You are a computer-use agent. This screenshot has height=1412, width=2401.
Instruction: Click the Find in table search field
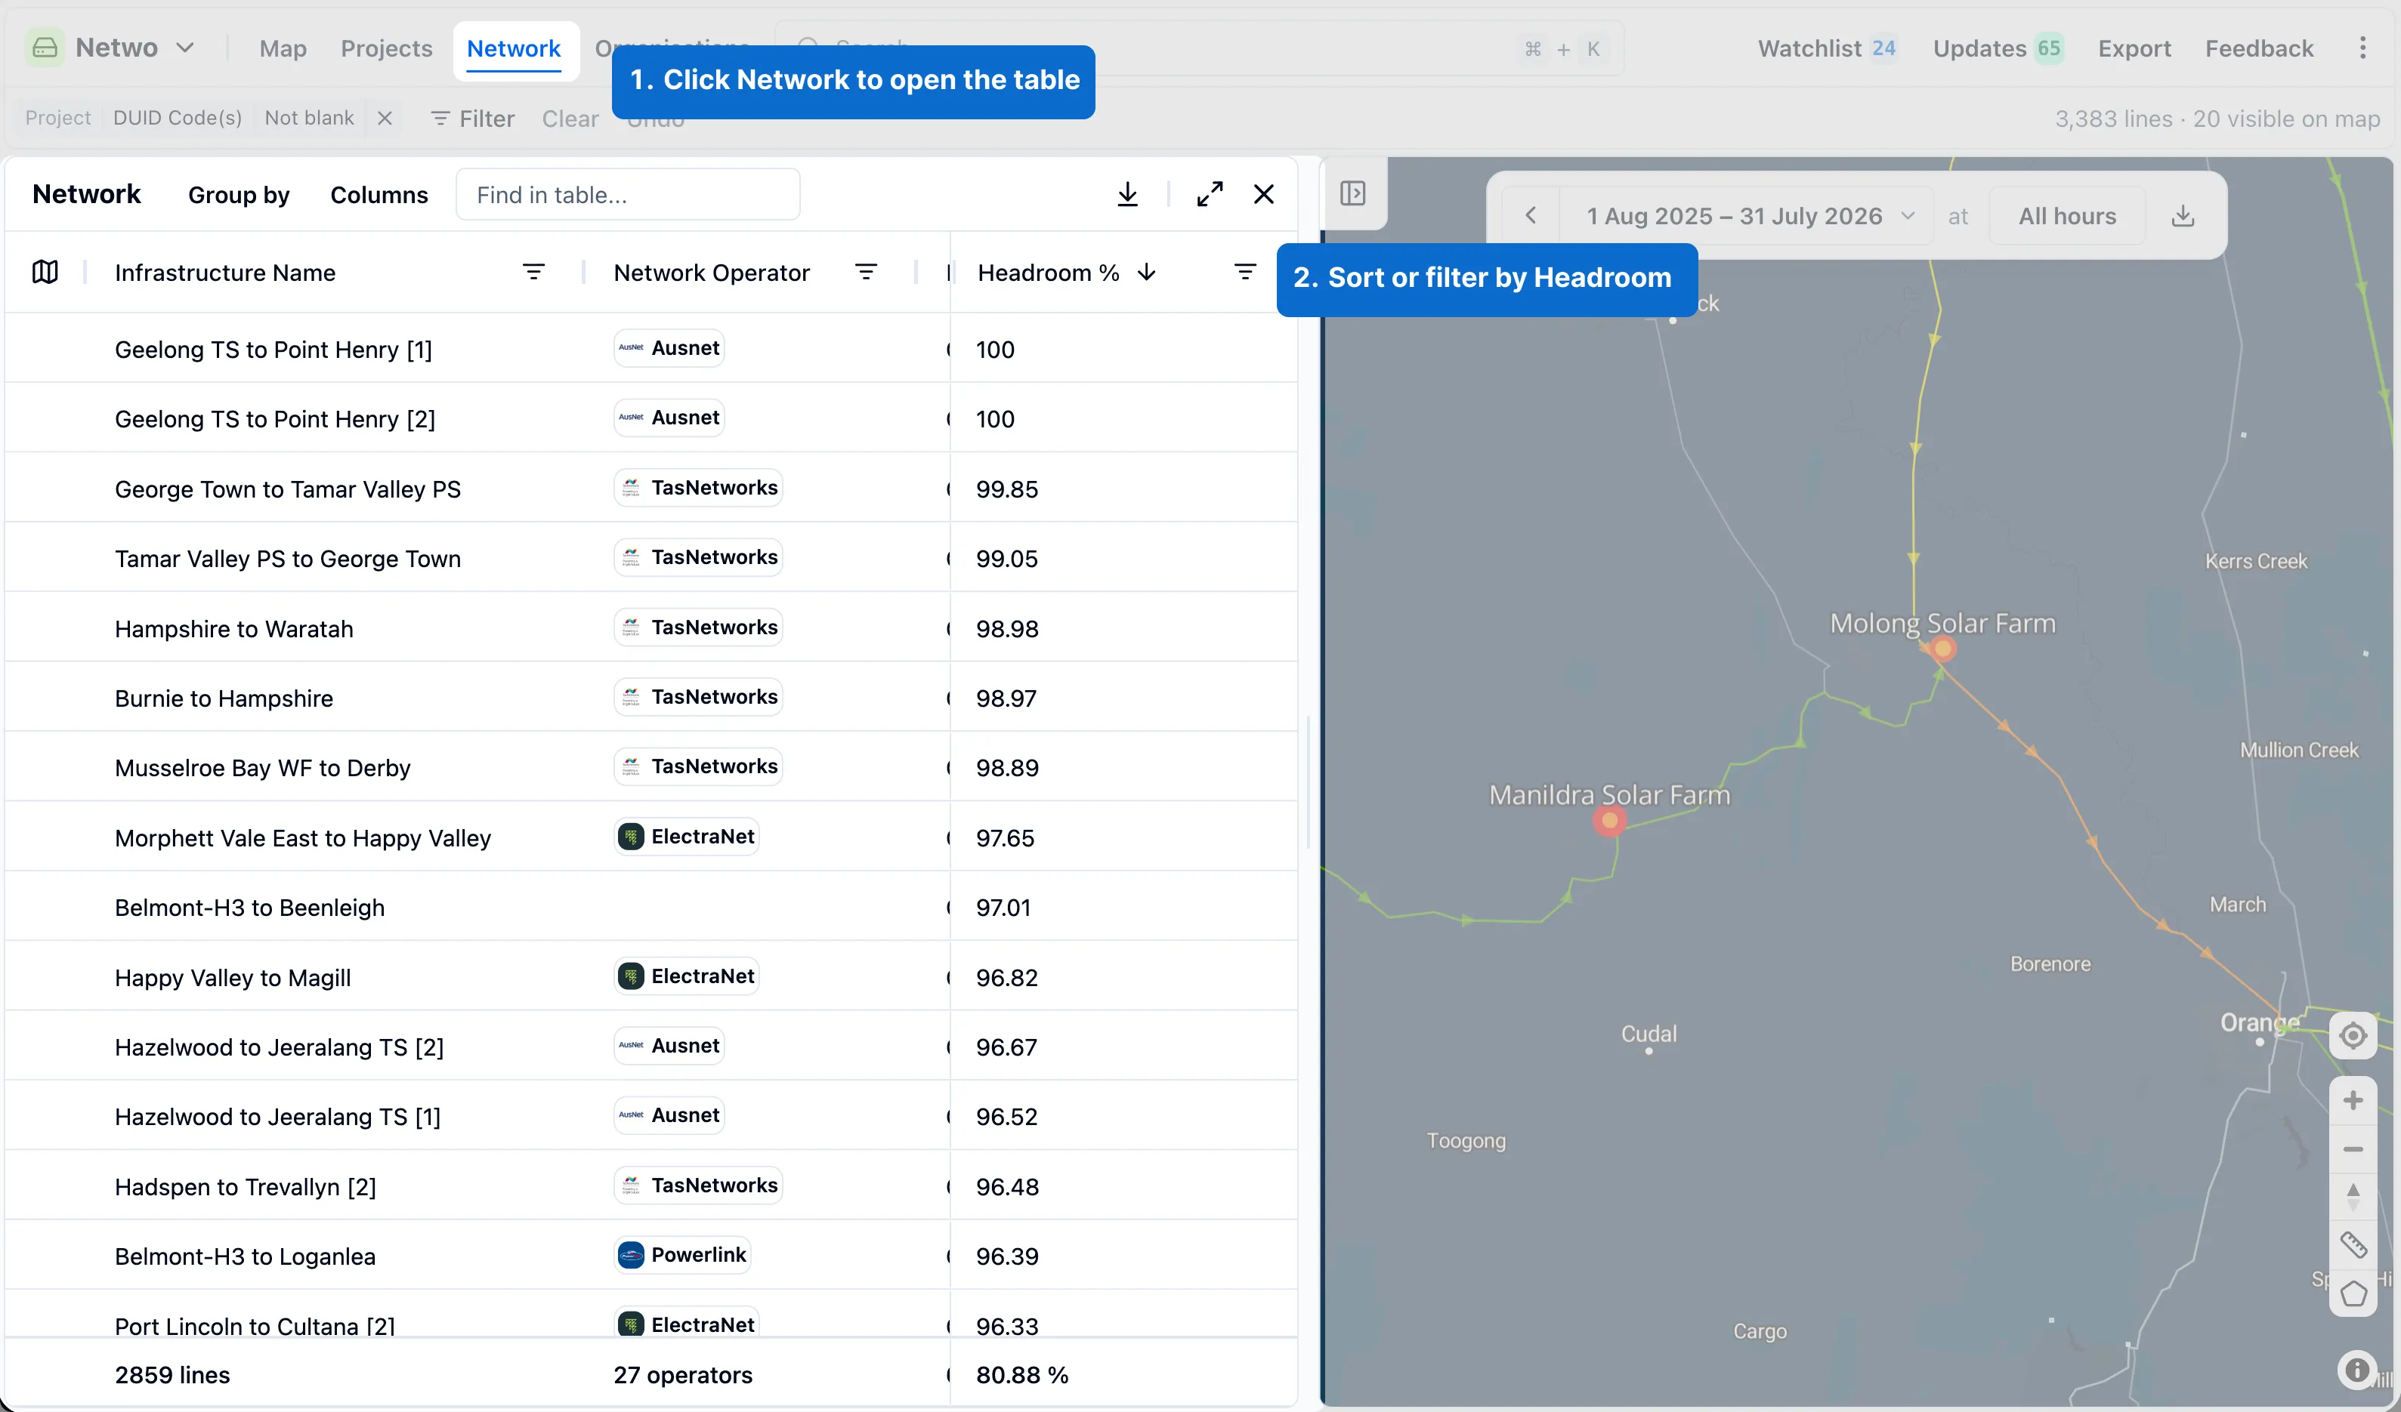[628, 194]
